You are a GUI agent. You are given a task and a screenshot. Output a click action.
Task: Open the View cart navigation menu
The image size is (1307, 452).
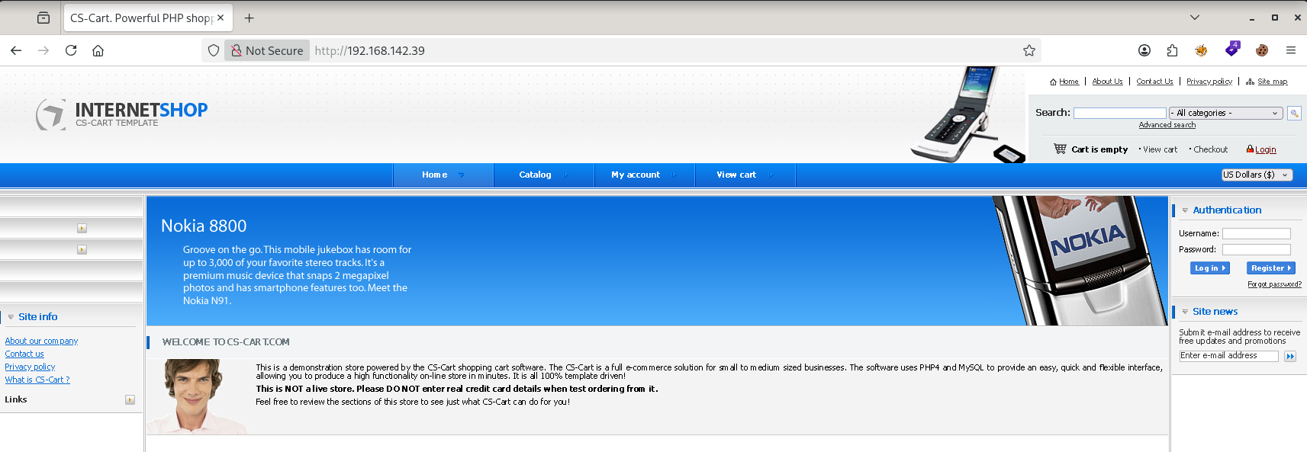(x=745, y=175)
